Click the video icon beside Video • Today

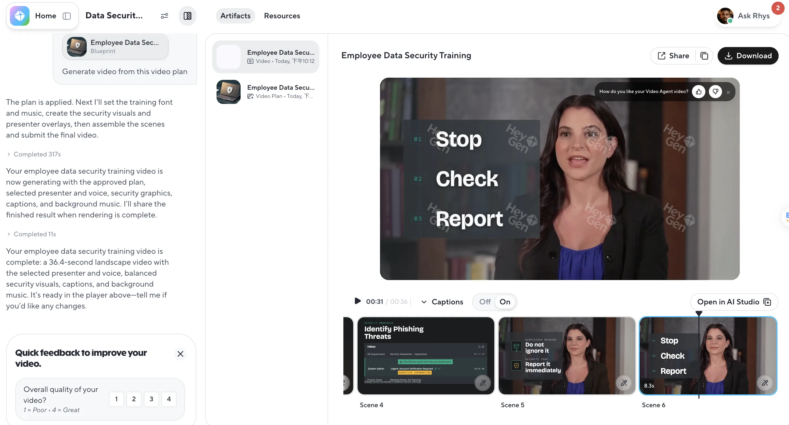(250, 61)
